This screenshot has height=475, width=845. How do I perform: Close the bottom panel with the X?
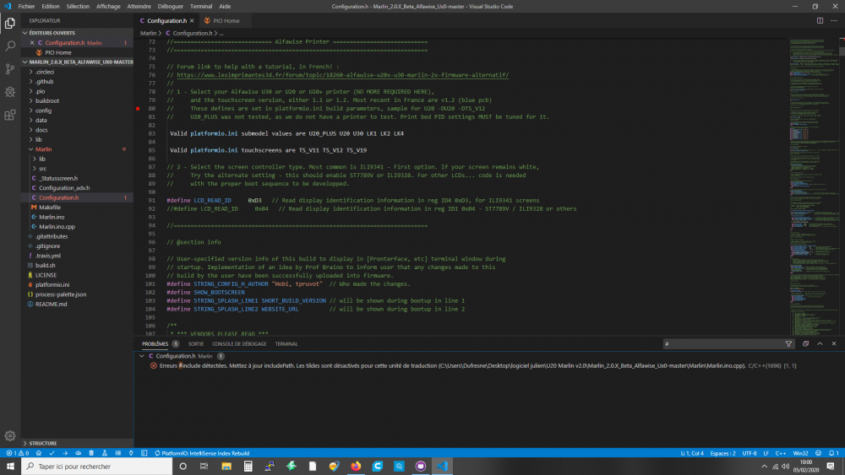point(834,343)
